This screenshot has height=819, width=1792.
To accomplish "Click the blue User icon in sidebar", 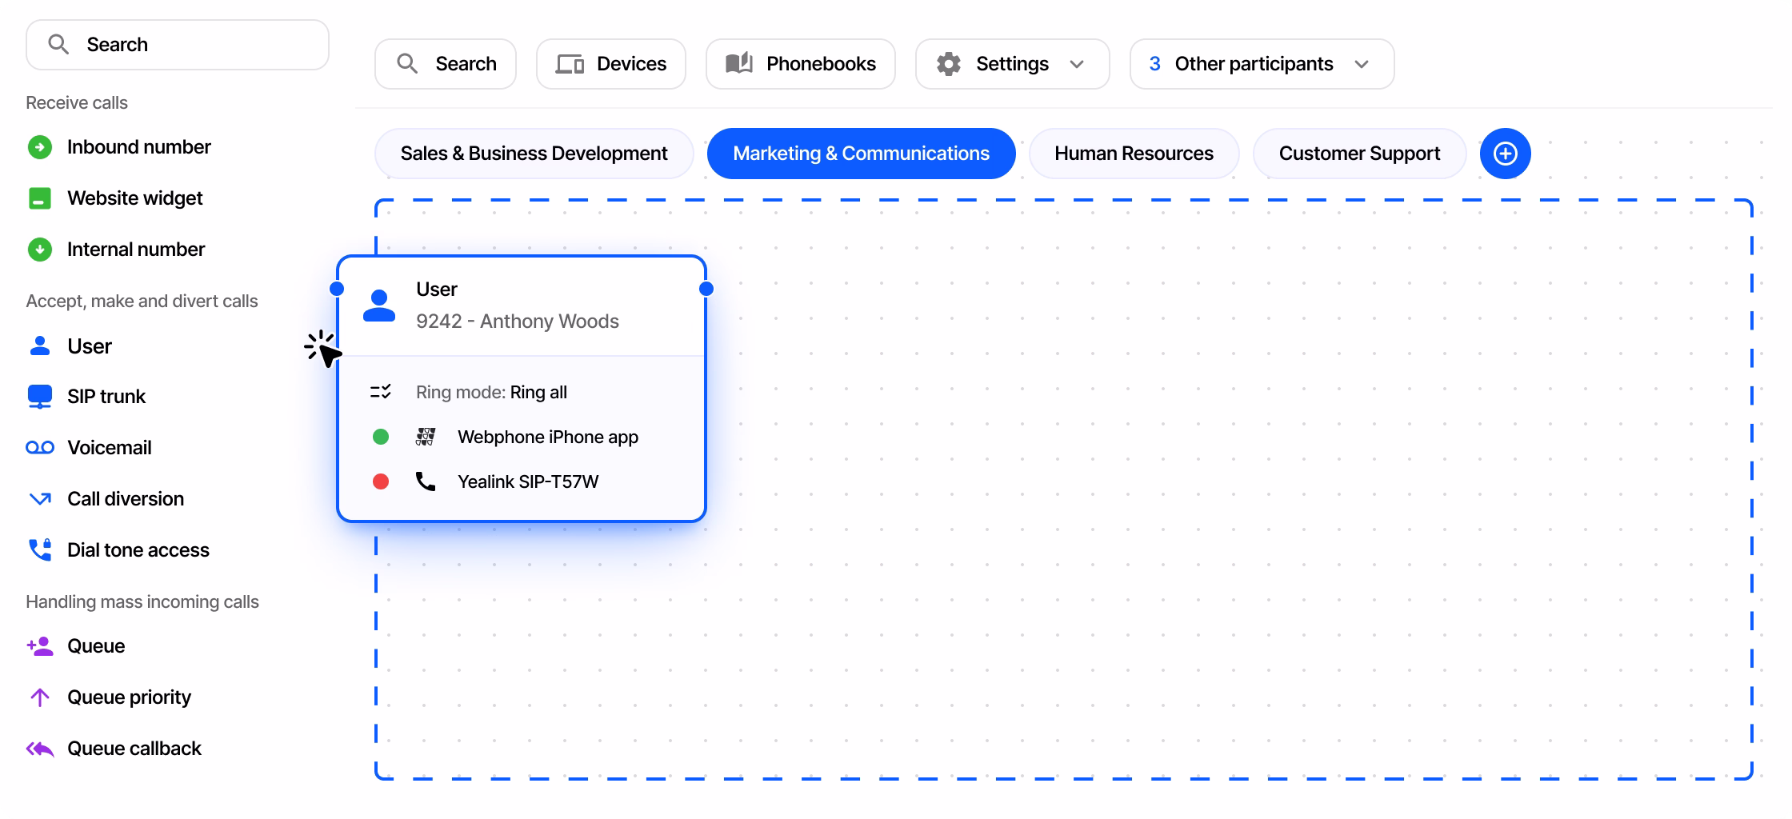I will 40,346.
